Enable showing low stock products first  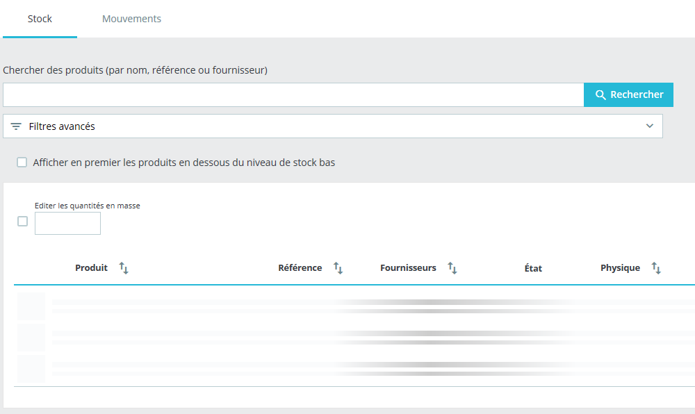coord(22,163)
